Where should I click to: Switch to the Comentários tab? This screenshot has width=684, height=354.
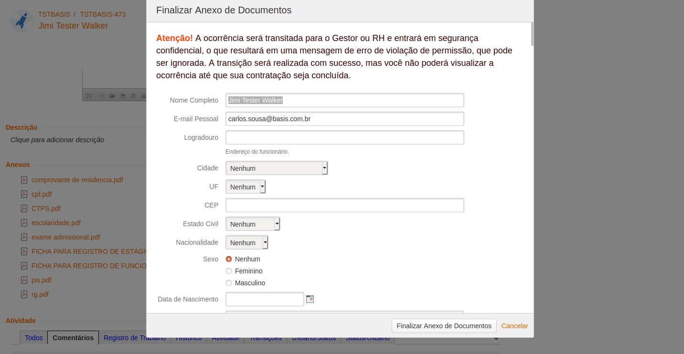point(73,338)
